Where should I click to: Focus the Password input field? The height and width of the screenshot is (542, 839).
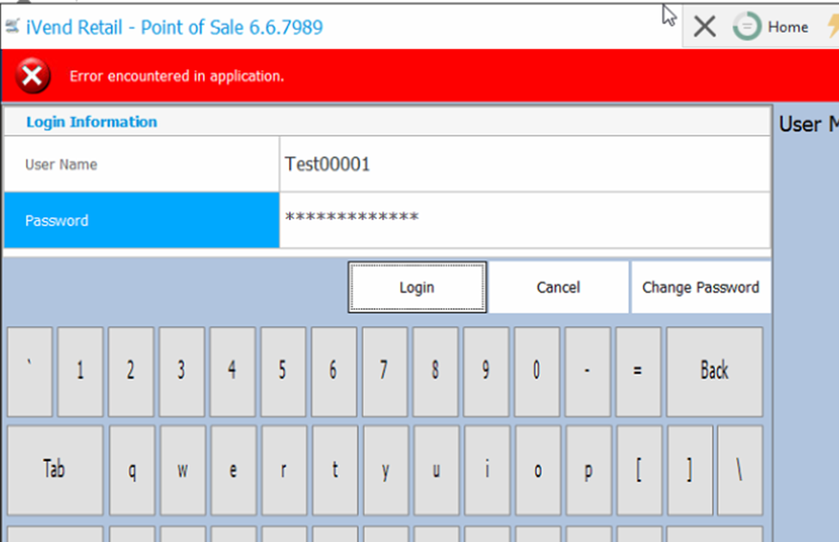pyautogui.click(x=525, y=220)
